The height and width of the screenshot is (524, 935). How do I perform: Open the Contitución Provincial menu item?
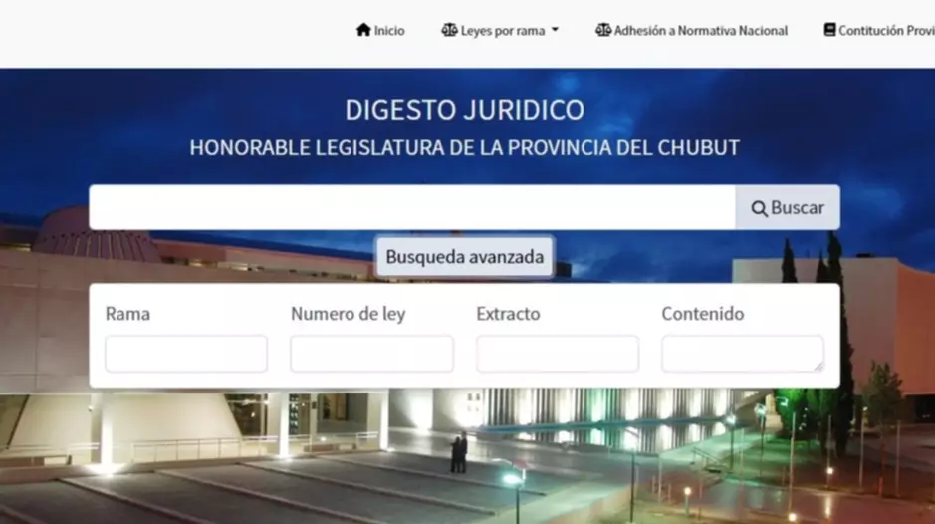(x=879, y=30)
